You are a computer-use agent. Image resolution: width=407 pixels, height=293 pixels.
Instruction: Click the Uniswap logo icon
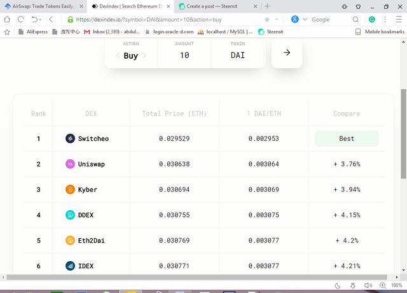pyautogui.click(x=70, y=164)
